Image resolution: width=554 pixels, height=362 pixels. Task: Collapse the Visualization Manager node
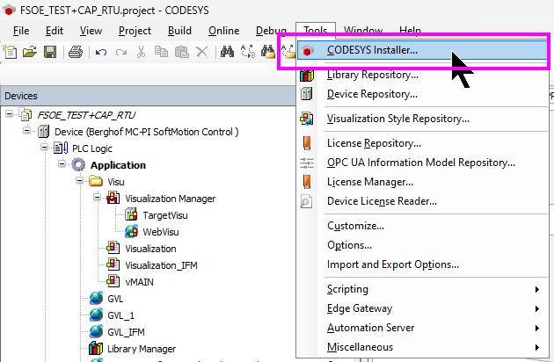[x=97, y=197]
